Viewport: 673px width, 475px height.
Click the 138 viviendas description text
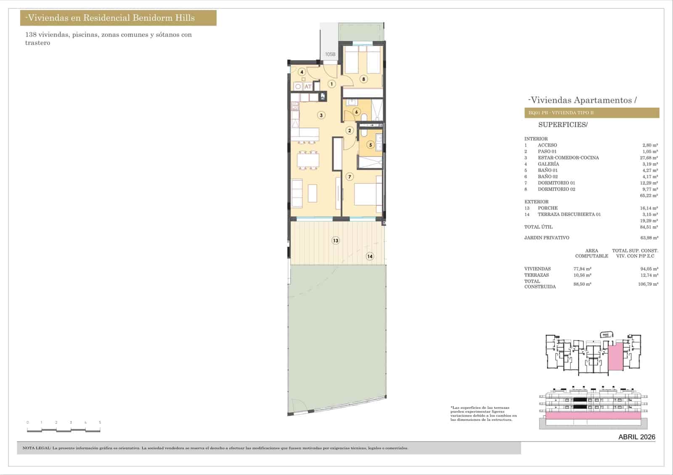click(x=109, y=39)
